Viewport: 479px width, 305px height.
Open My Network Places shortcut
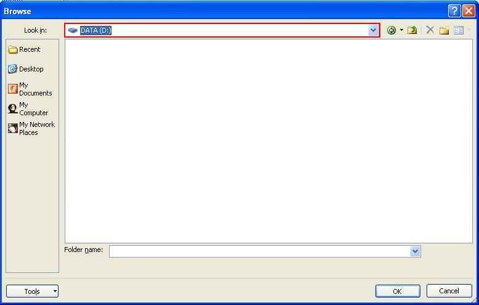31,129
